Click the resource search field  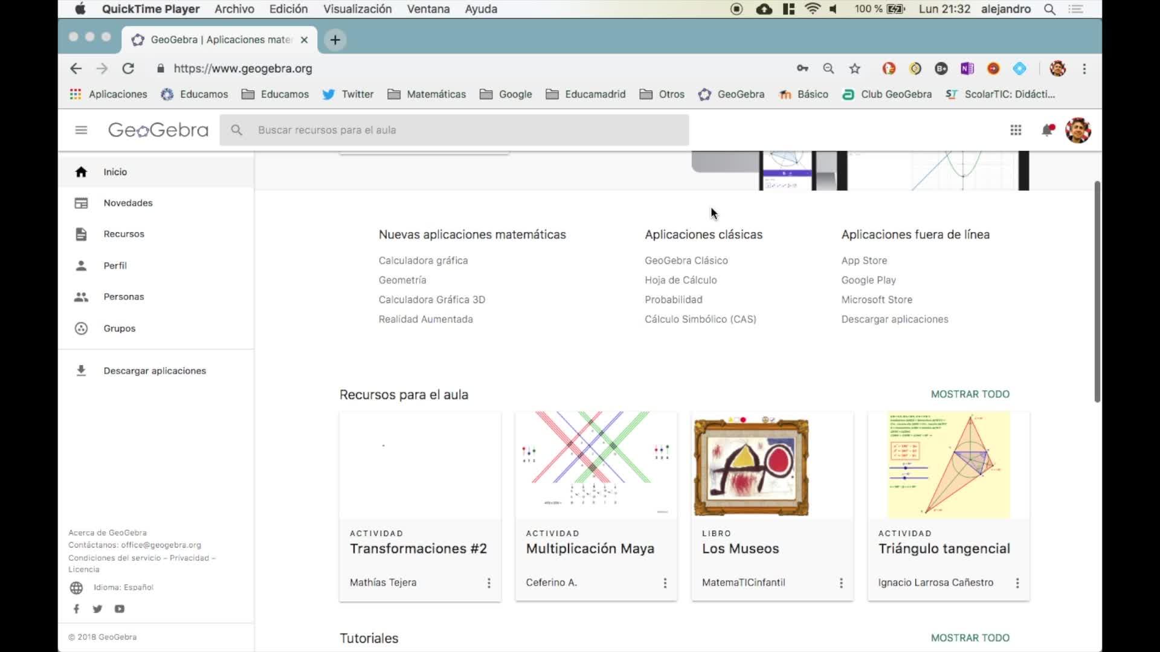453,130
